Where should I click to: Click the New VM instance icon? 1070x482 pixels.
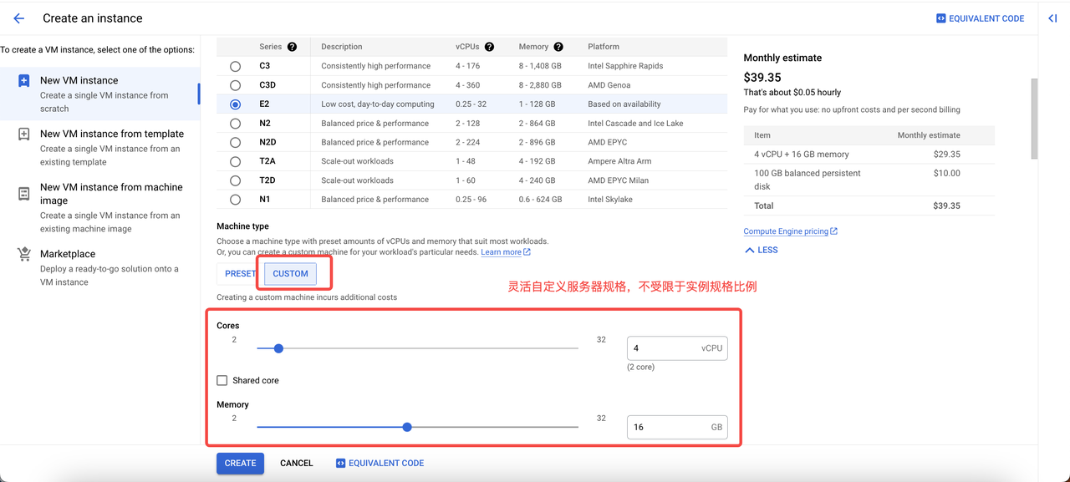point(24,81)
